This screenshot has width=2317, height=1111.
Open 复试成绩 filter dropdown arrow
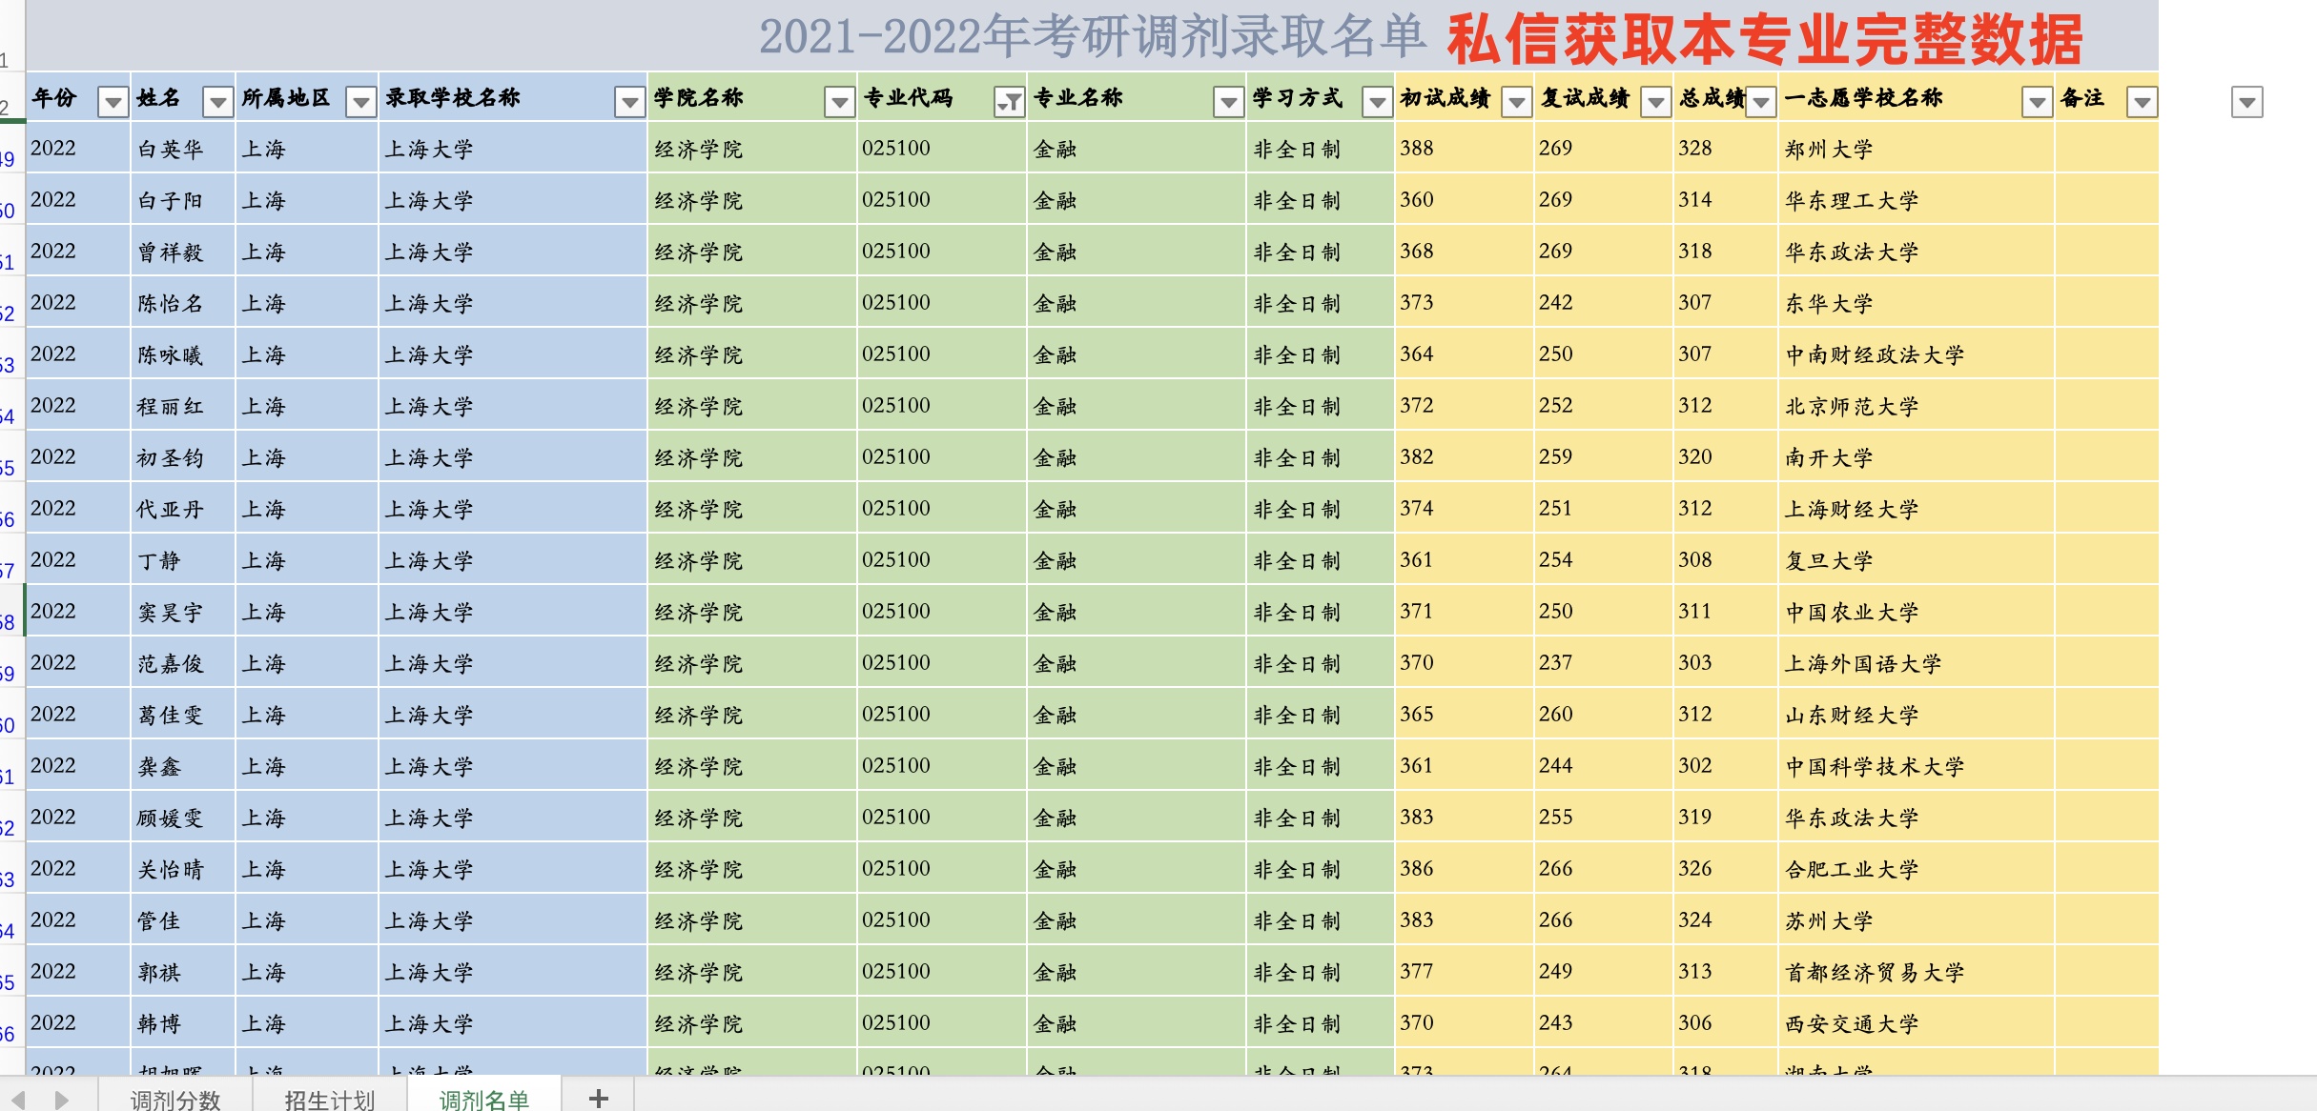(x=1656, y=101)
